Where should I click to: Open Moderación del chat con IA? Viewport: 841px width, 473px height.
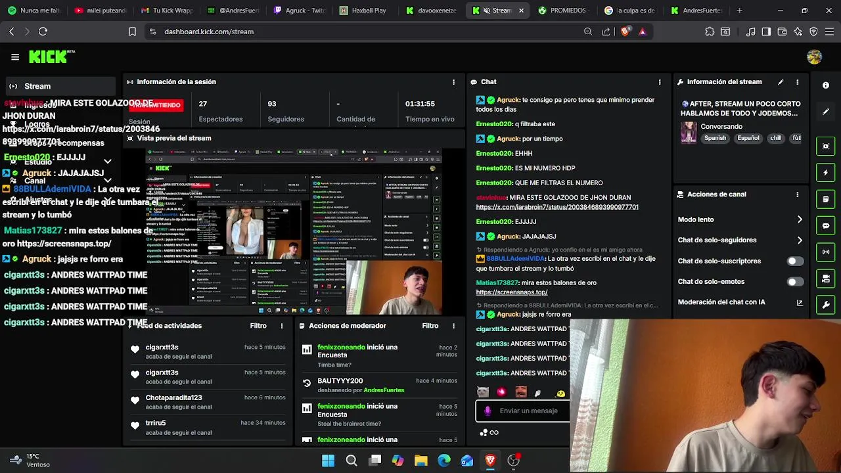click(740, 302)
